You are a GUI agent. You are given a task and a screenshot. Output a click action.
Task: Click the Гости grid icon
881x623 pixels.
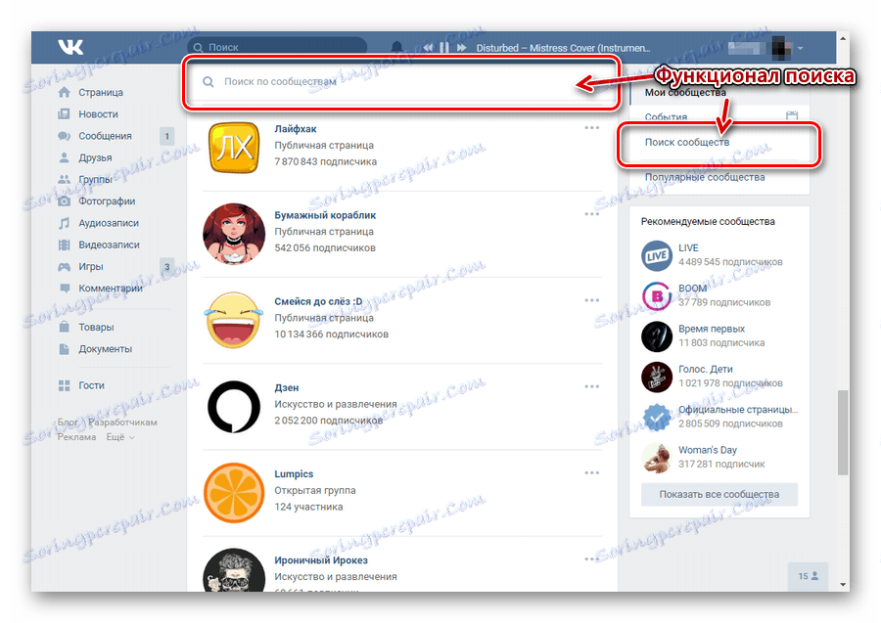tap(64, 385)
